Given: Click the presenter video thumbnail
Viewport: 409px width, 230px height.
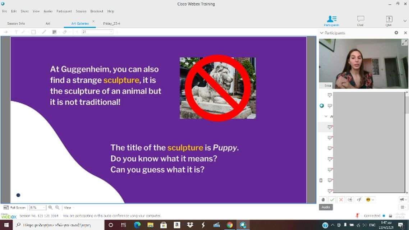Looking at the screenshot, I should point(363,64).
